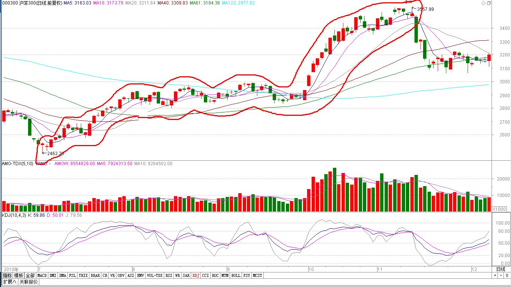
Task: Select the MACD indicator
Action: [x=42, y=275]
